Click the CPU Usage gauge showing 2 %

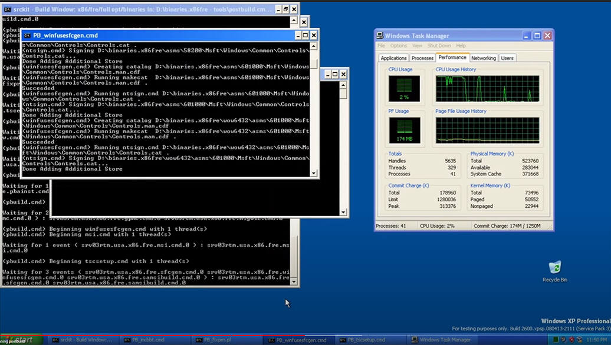pyautogui.click(x=404, y=88)
